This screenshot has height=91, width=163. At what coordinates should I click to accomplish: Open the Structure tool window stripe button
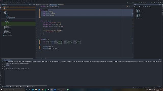1,74
